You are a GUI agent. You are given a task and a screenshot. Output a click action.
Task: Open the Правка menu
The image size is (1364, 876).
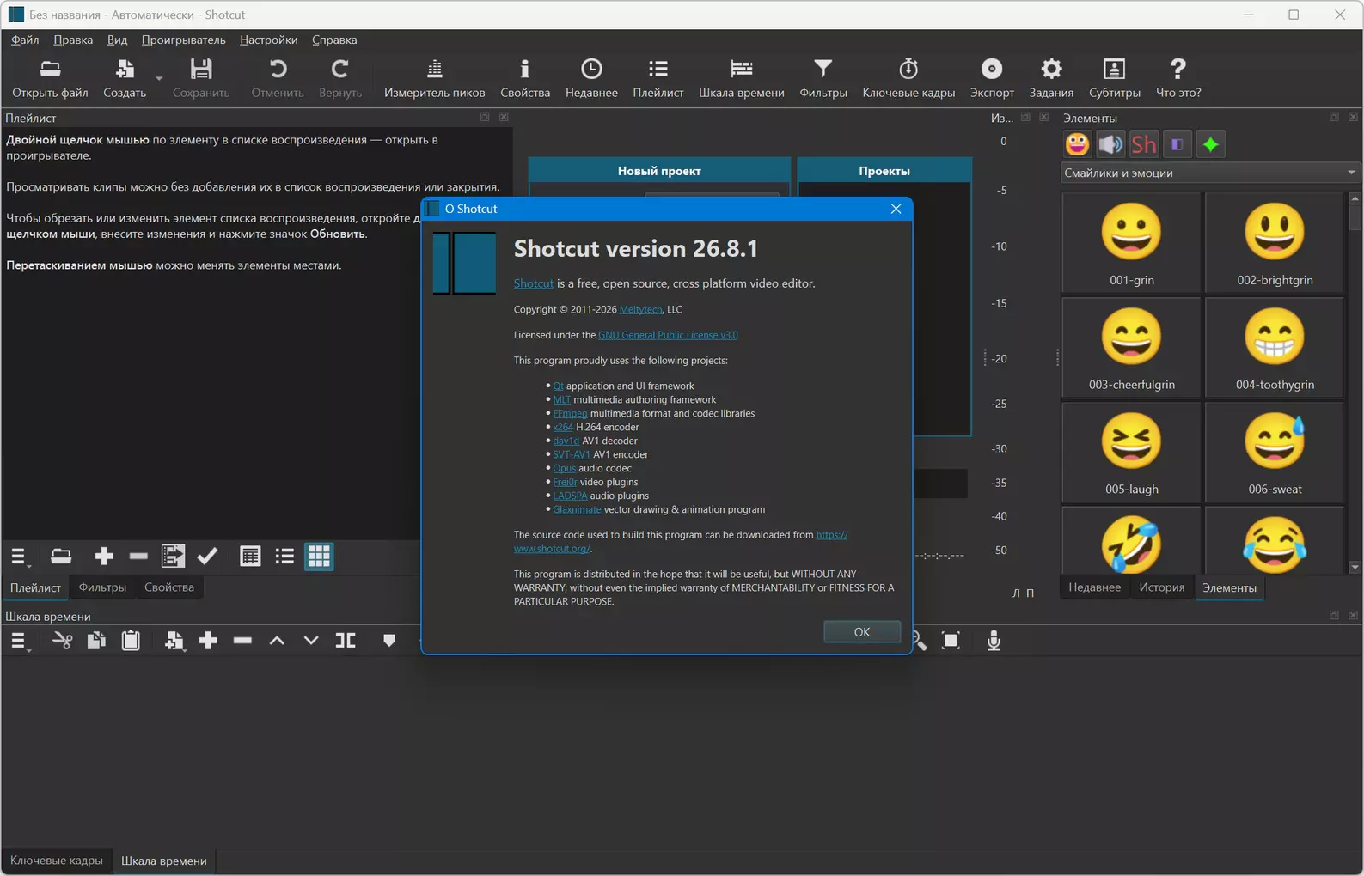73,40
